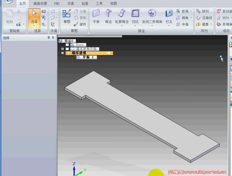232x176 pixels.
Task: Click the 阵列 pattern tool
Action: coord(202,11)
